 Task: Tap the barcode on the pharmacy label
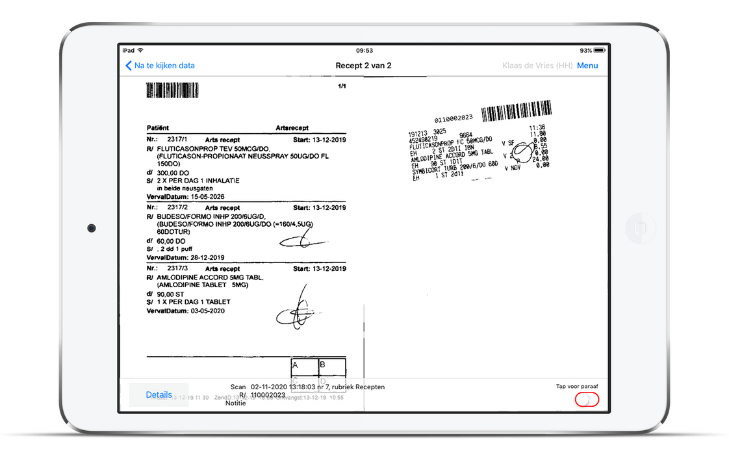[x=516, y=110]
